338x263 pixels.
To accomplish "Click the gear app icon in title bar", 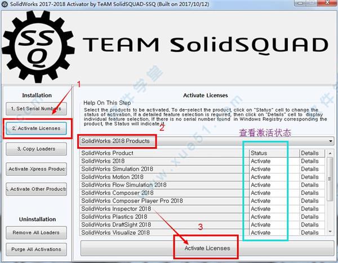I will 5,4.
